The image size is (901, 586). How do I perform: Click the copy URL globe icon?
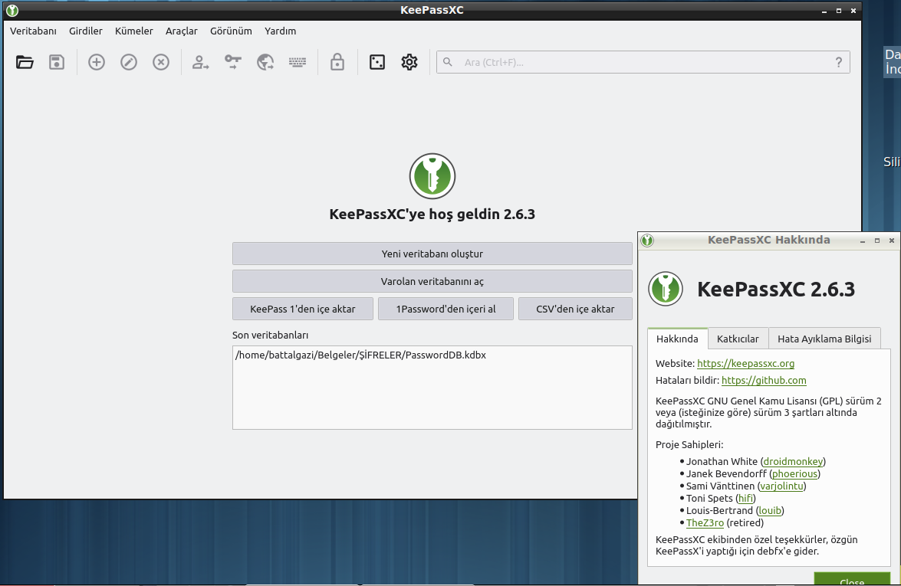265,62
